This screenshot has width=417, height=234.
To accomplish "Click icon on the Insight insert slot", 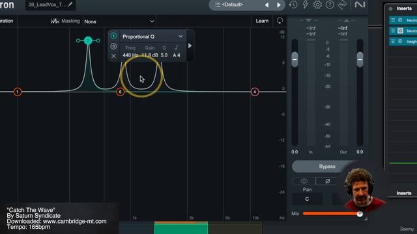I will click(x=400, y=42).
